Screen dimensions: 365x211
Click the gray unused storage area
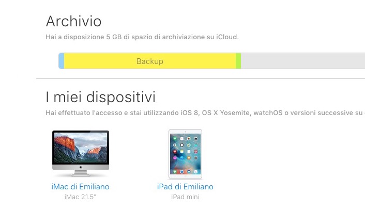coord(302,61)
